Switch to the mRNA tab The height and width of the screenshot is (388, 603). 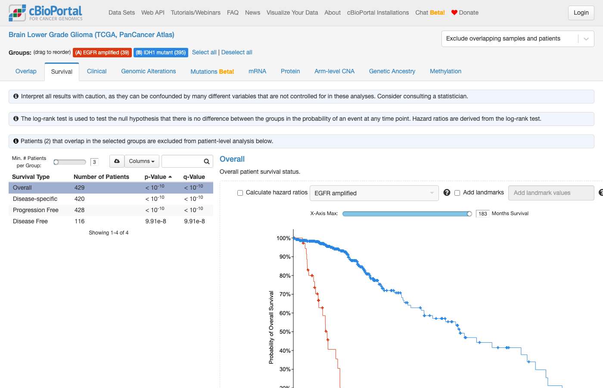coord(257,72)
